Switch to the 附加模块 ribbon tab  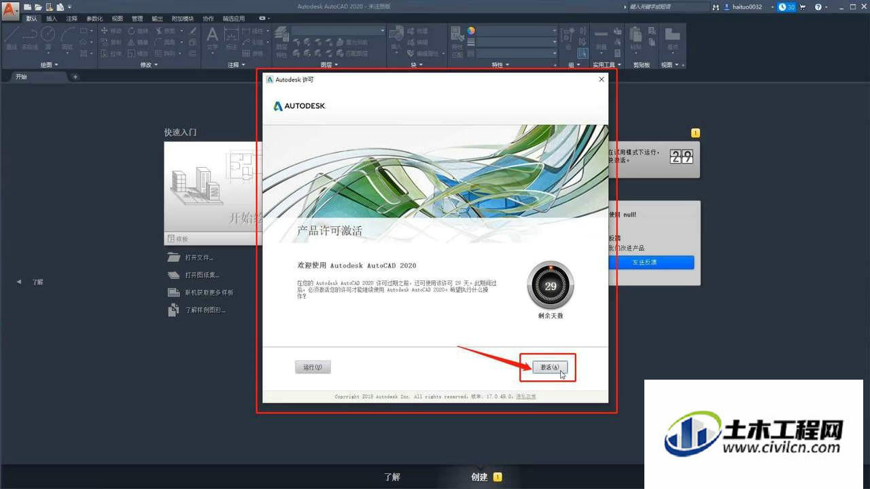[x=183, y=19]
